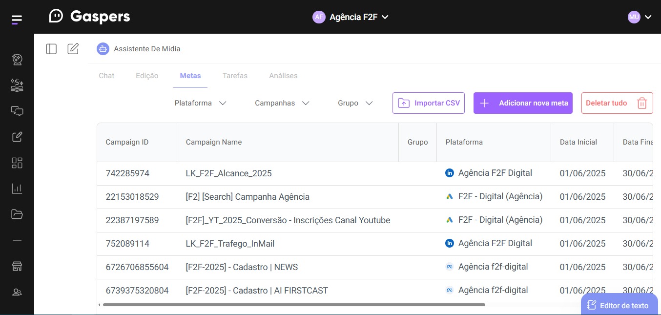Open the folder icon in the sidebar

coord(17,214)
